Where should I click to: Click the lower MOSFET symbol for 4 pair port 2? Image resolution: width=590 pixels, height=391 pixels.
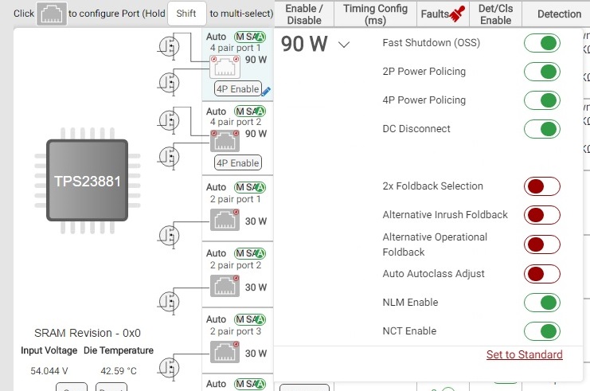coord(169,157)
